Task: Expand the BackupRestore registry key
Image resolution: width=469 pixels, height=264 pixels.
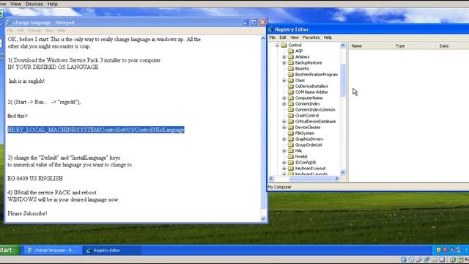Action: (284, 63)
